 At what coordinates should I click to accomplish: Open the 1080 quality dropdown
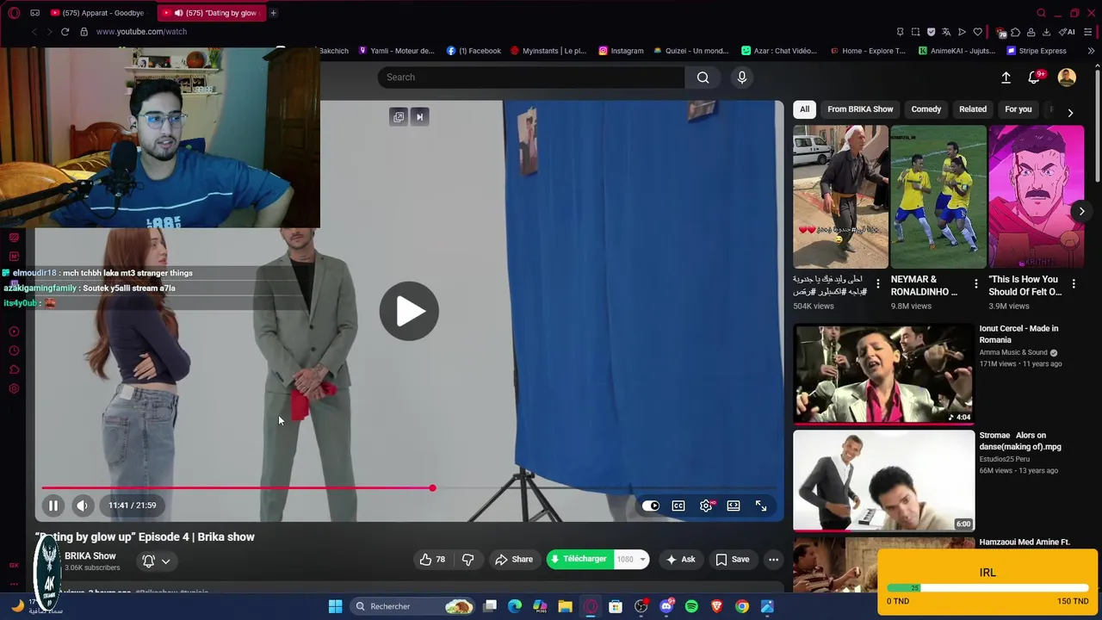click(632, 560)
